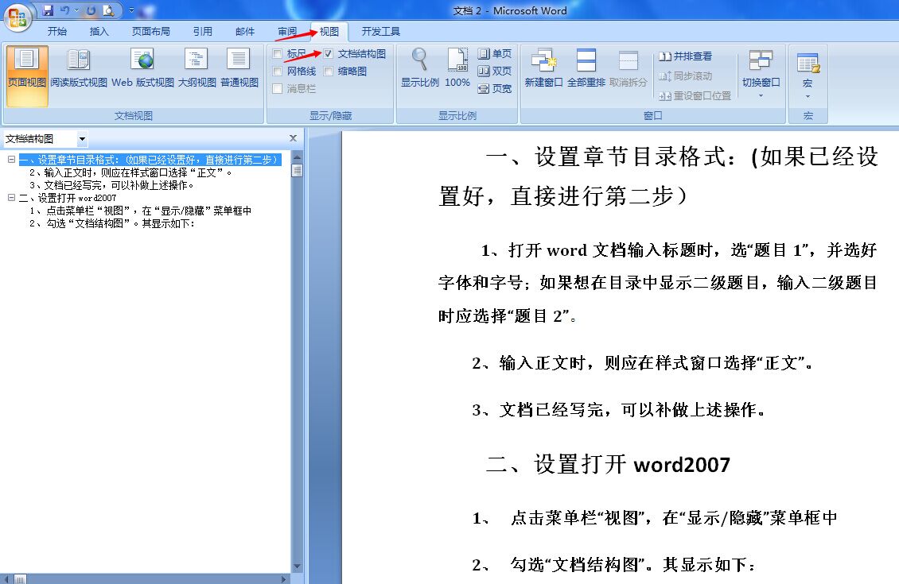
Task: Open the 开发工具 ribbon tab
Action: click(381, 32)
